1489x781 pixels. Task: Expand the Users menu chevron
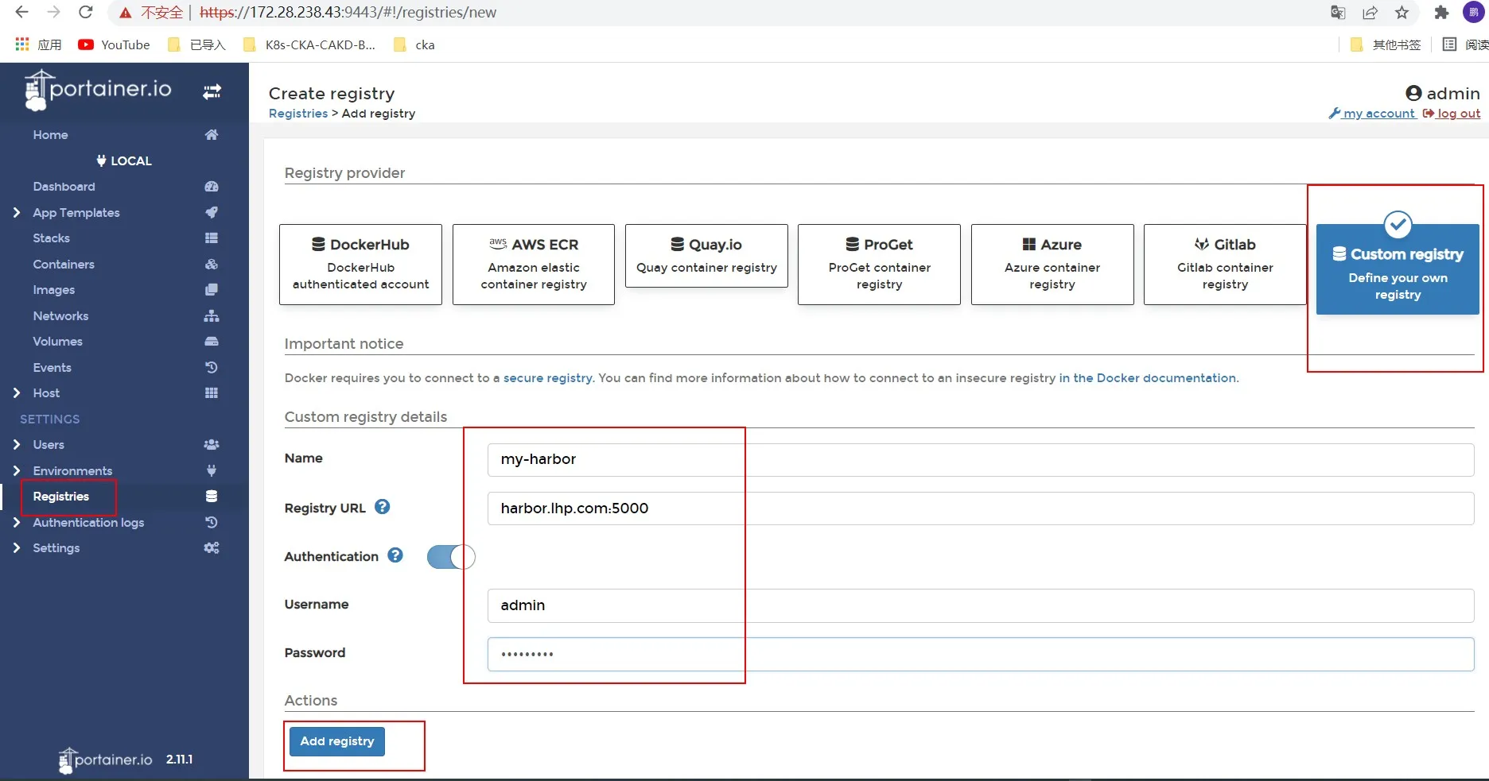(x=17, y=445)
